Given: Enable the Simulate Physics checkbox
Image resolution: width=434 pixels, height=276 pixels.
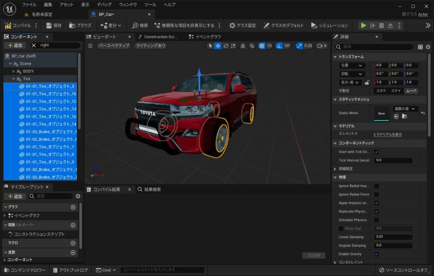Looking at the screenshot, I should pos(376,220).
